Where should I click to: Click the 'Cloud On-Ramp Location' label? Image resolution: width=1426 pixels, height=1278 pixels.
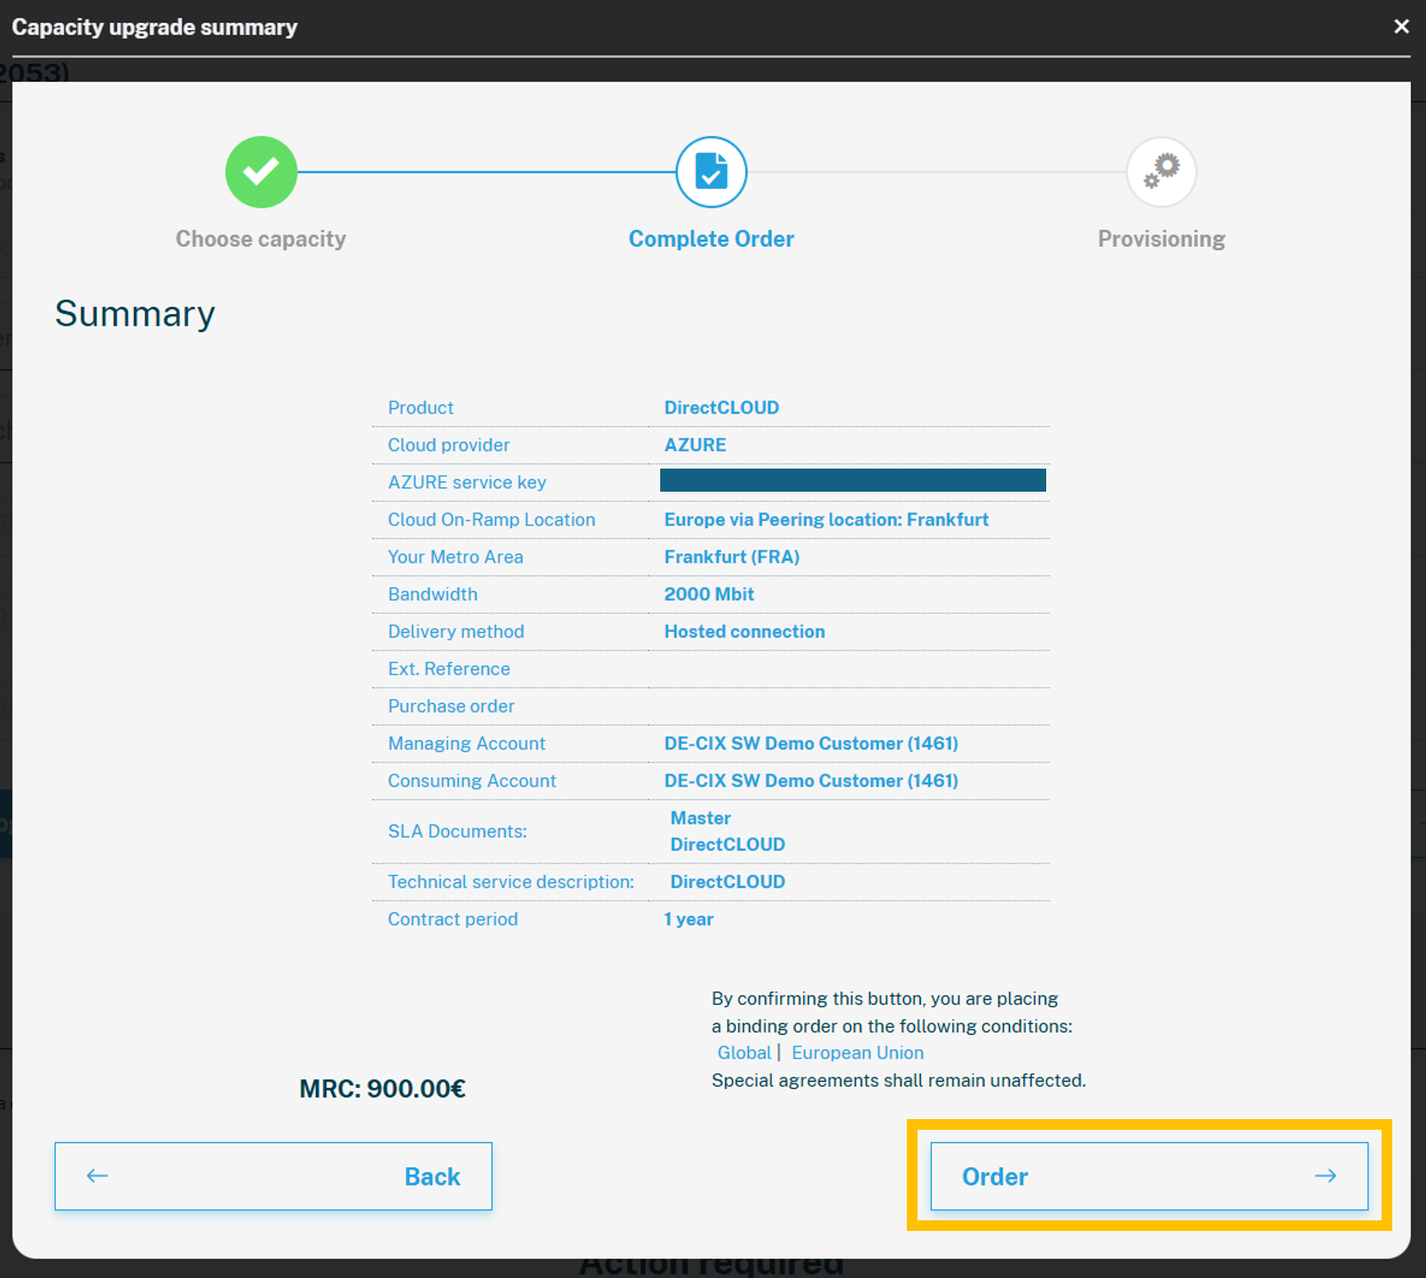click(x=492, y=520)
